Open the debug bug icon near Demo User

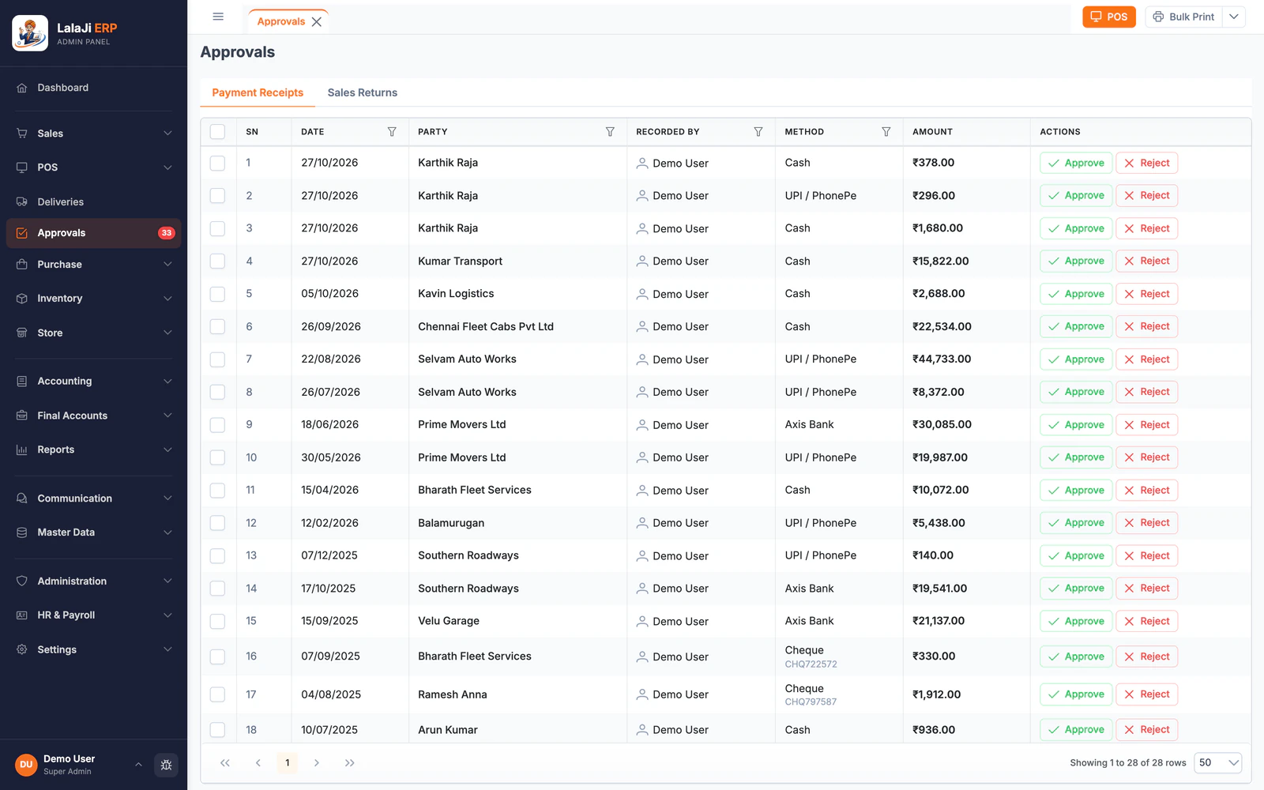(x=166, y=765)
